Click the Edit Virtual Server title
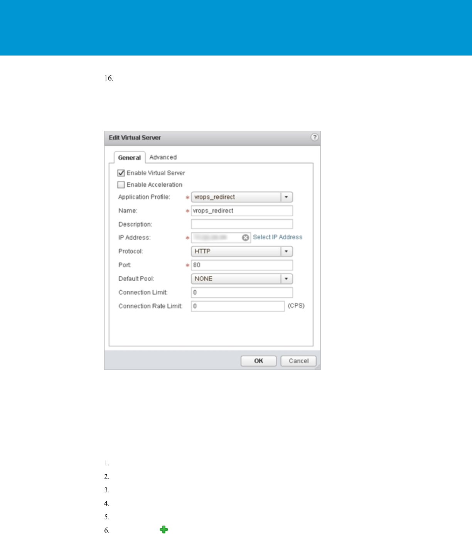The width and height of the screenshot is (472, 534). tap(135, 138)
